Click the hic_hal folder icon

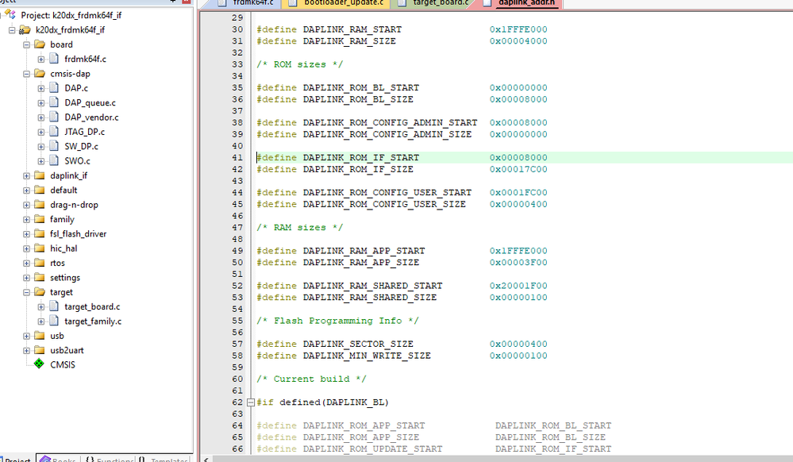(40, 248)
